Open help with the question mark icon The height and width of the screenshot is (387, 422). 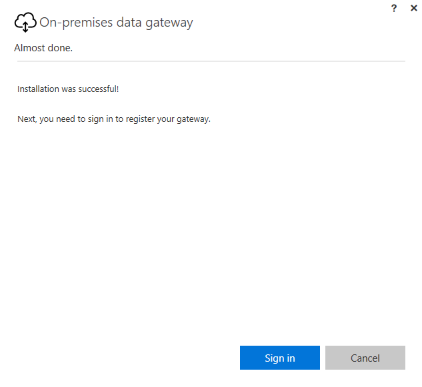(394, 9)
